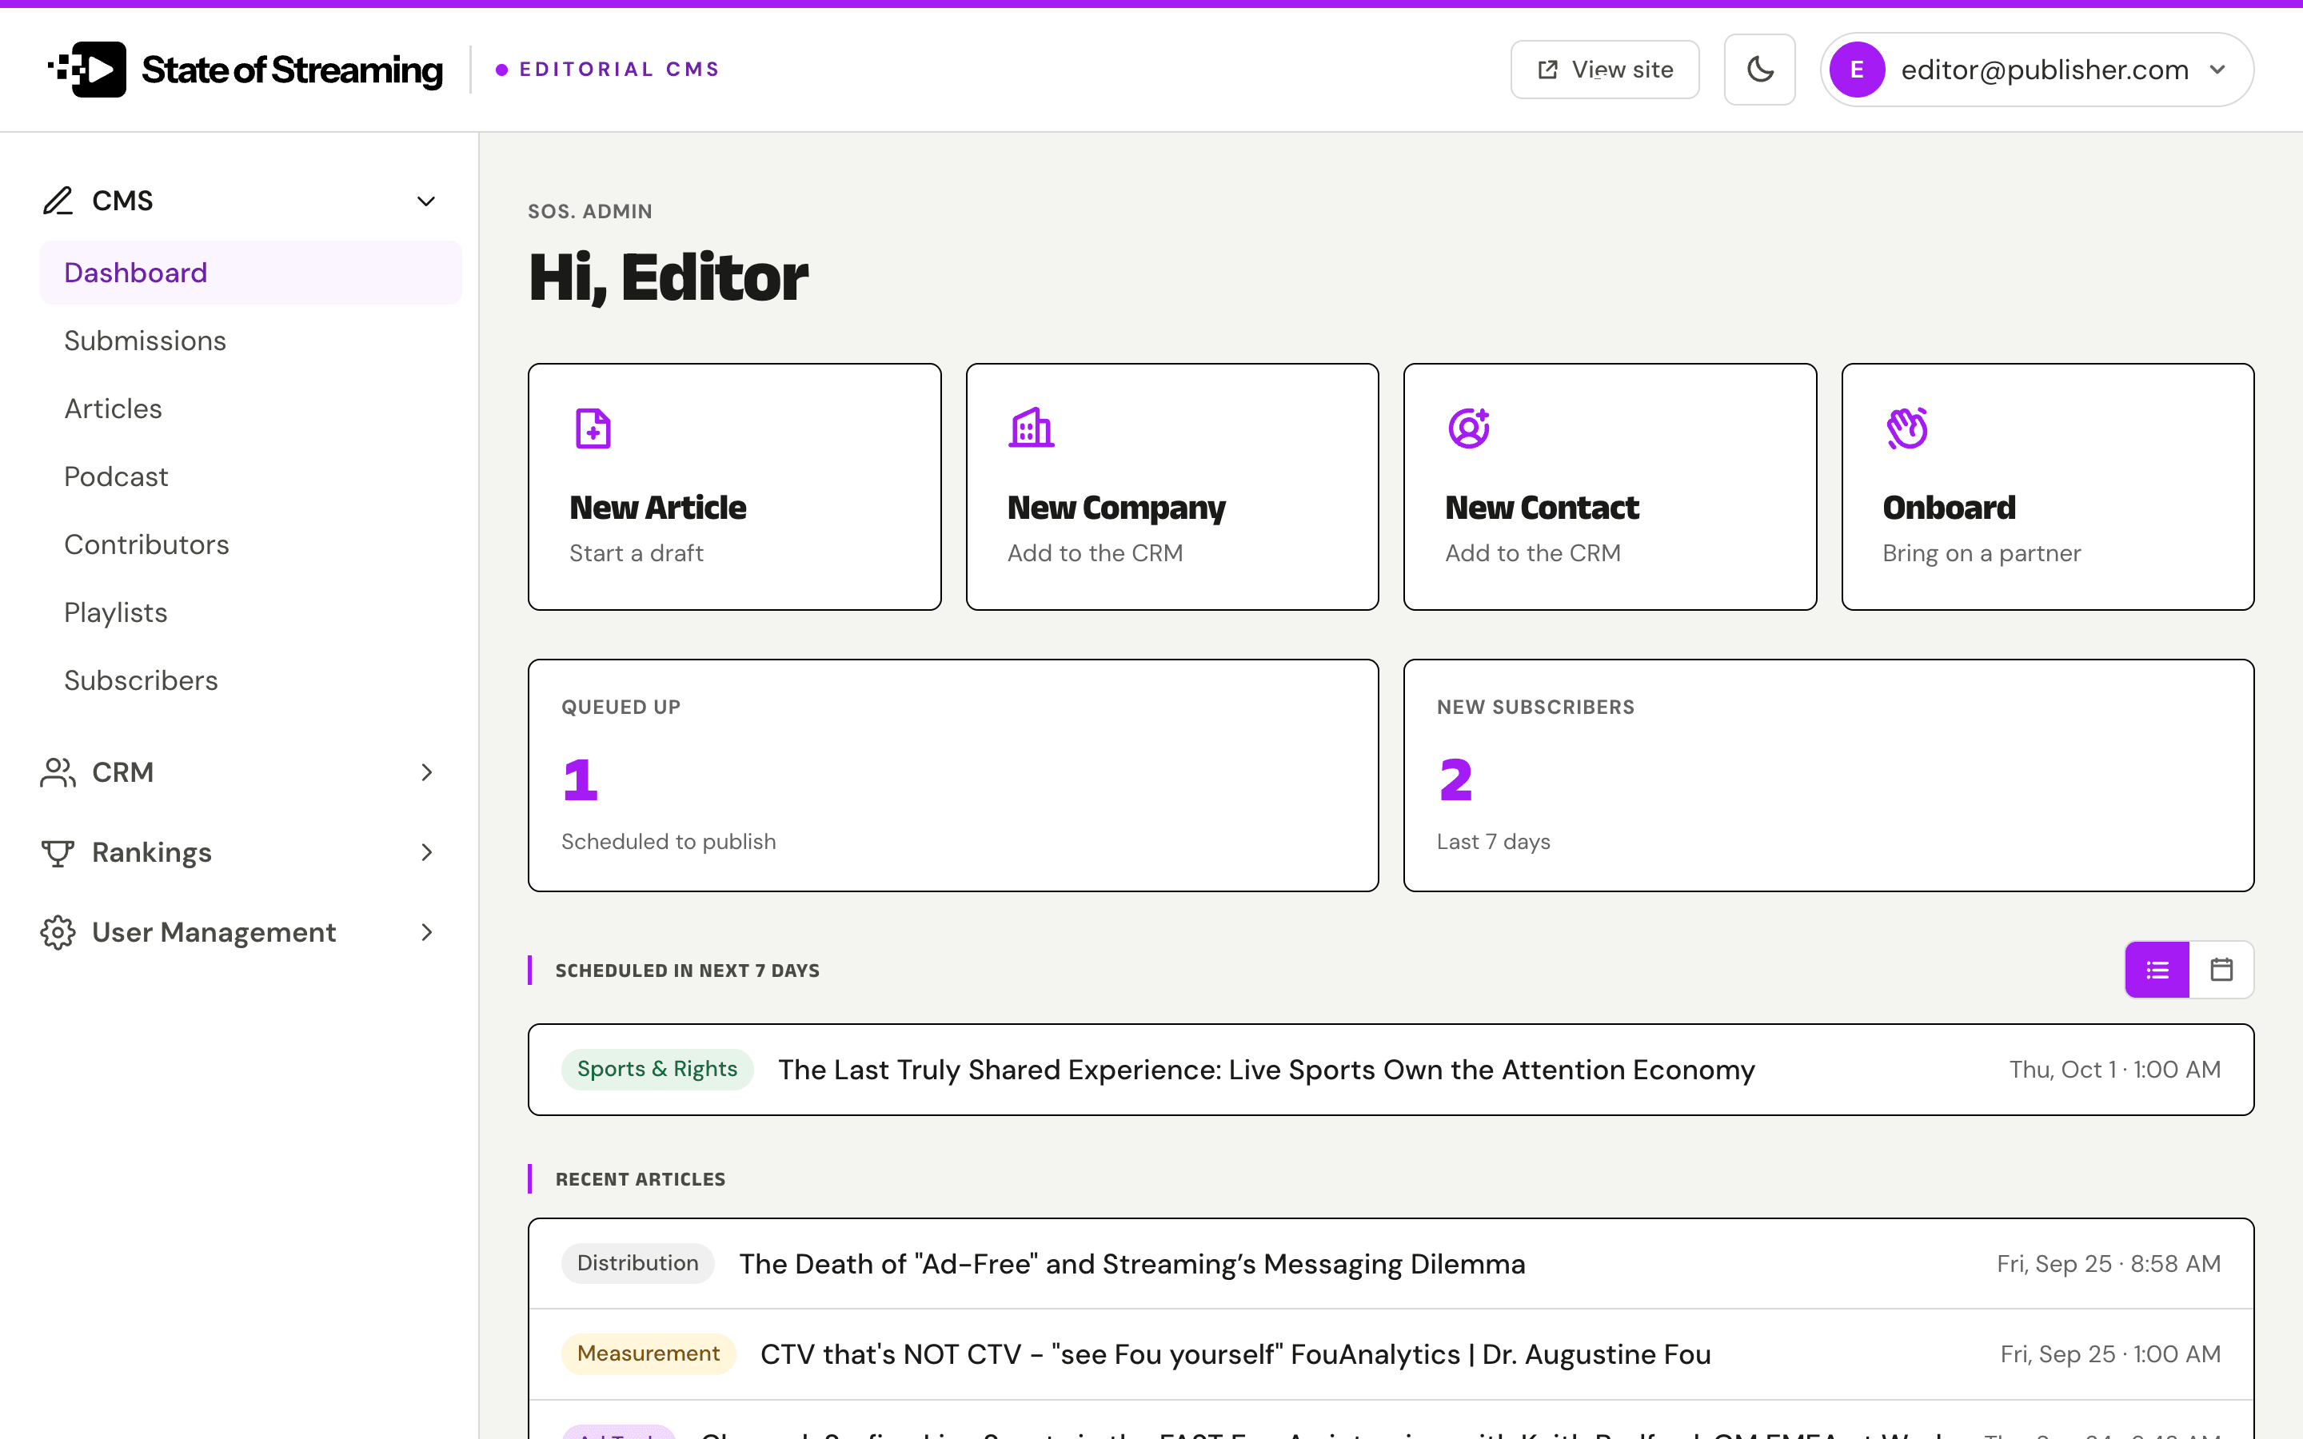The image size is (2303, 1439).
Task: Click the Measurement category tag
Action: (648, 1354)
